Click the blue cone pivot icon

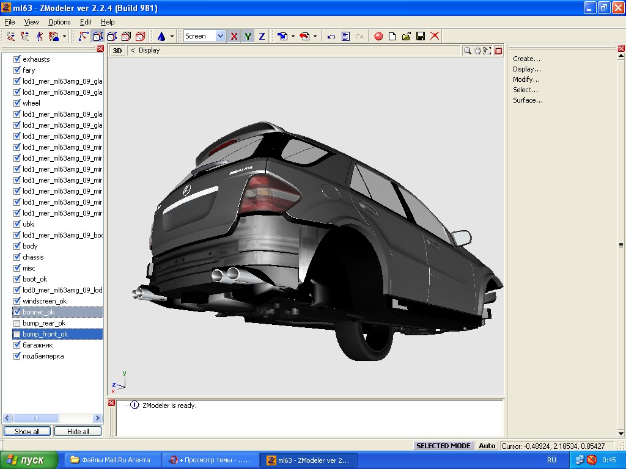(161, 36)
